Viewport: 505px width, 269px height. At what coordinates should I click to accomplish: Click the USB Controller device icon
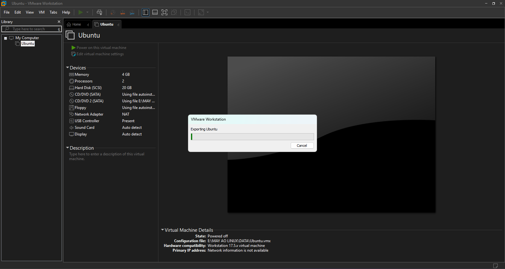coord(72,121)
